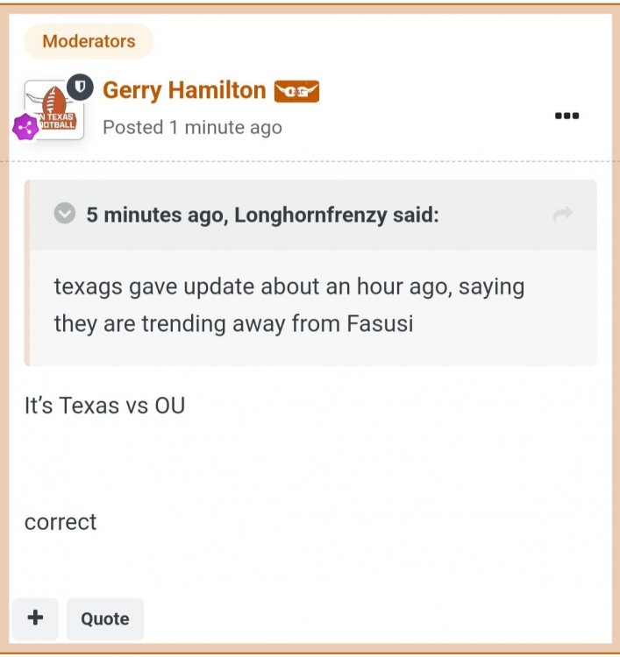Click the Gerry Hamilton username link
The image size is (620, 657).
184,90
